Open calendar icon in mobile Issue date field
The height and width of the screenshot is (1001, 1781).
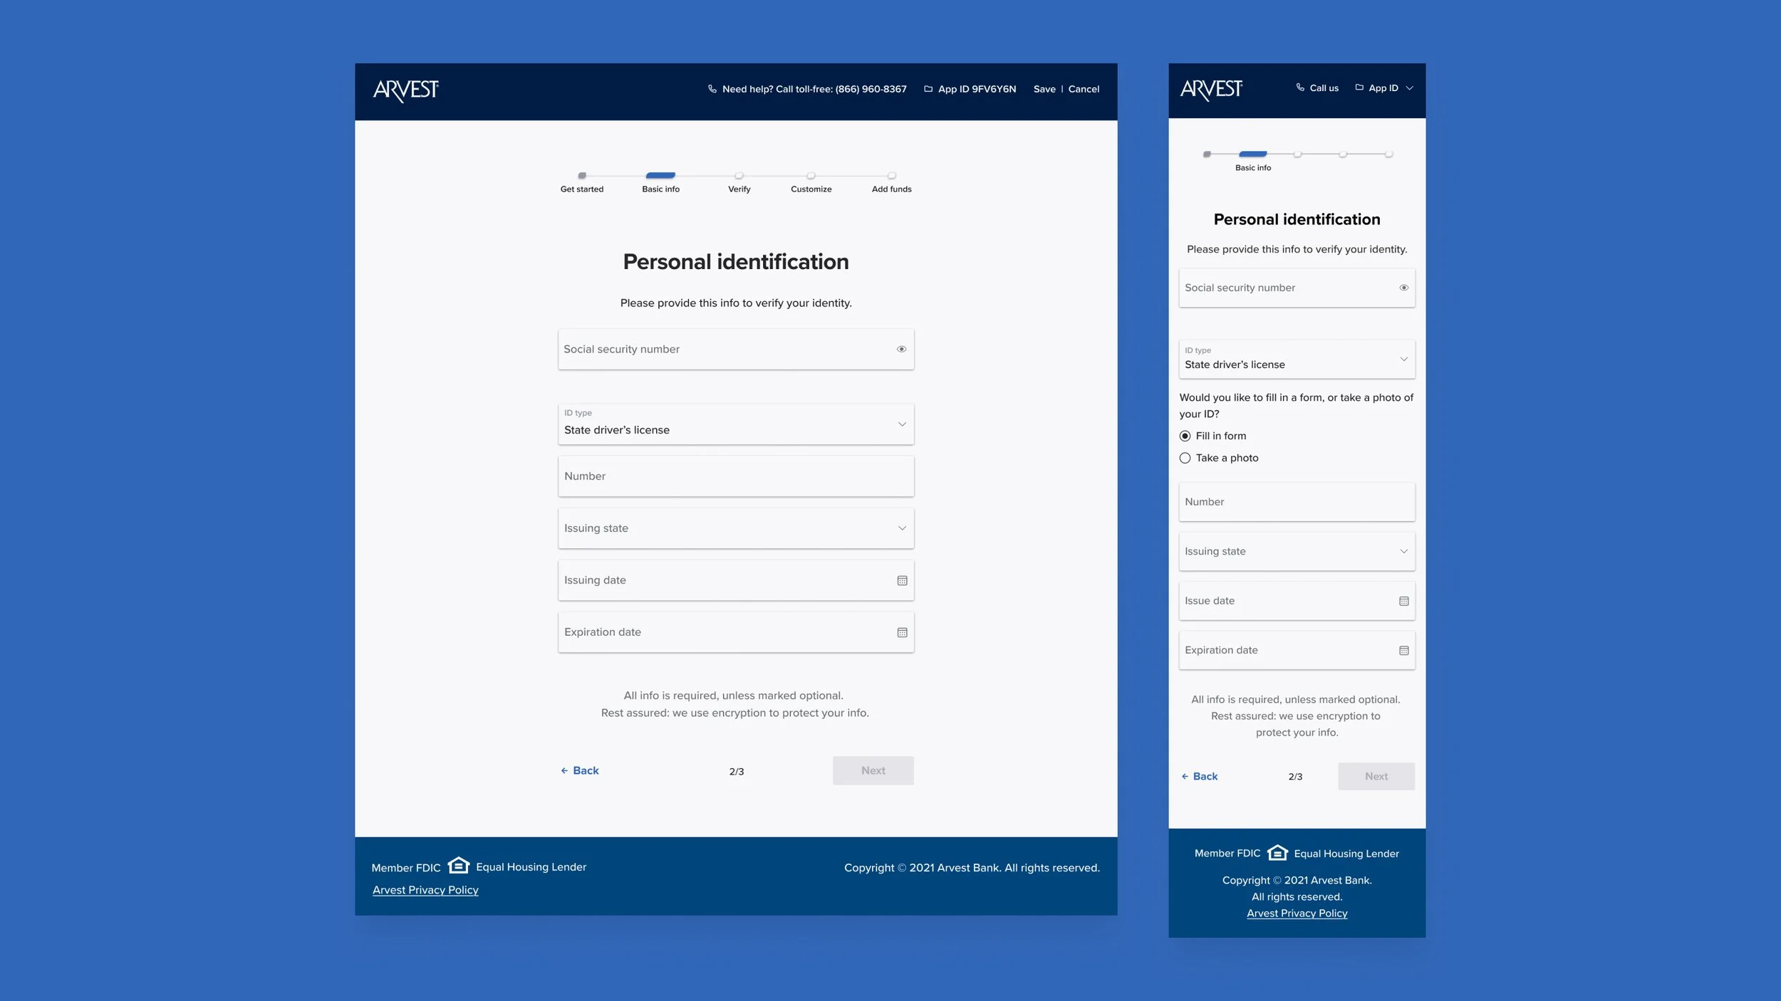coord(1403,601)
